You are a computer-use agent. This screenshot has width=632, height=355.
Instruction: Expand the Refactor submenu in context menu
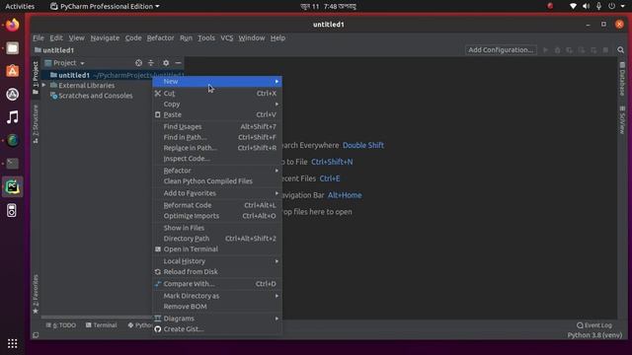pyautogui.click(x=217, y=171)
